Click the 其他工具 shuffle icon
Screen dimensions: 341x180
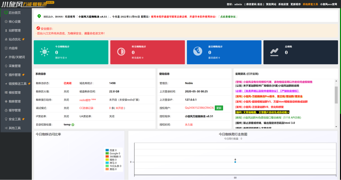click(x=6, y=128)
